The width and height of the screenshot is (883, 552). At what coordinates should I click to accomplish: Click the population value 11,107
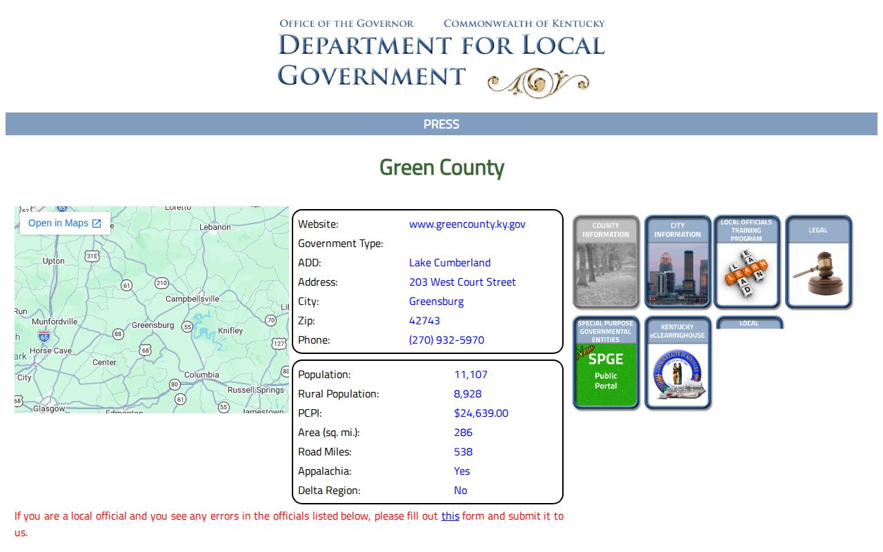[x=470, y=375]
